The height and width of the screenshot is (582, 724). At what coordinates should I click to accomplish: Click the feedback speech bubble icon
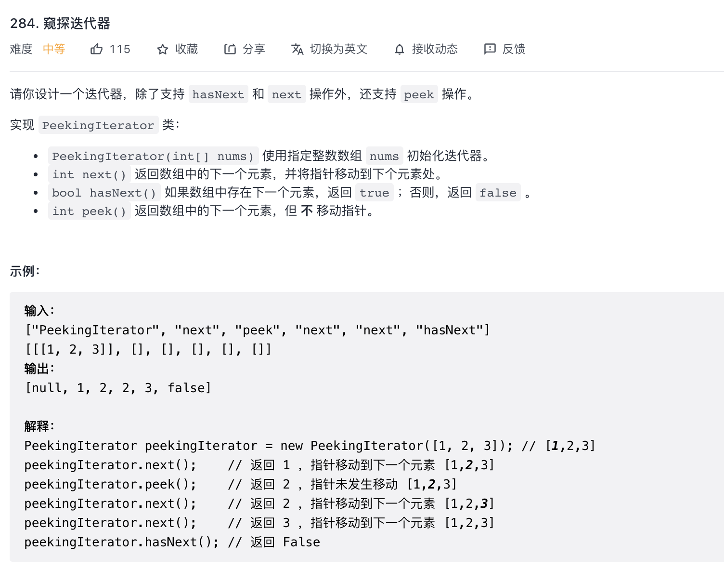coord(490,49)
